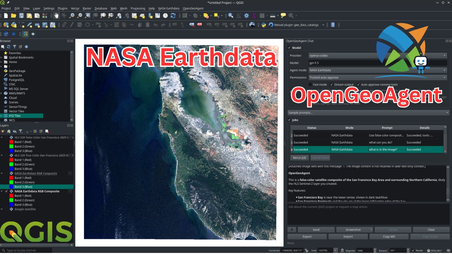
Task: Open the Temporal Controller clock icon
Action: point(165,16)
